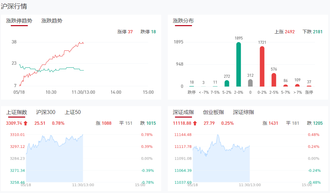
Task: Click the green 2-0% bar showing 1895
Action: tap(238, 65)
